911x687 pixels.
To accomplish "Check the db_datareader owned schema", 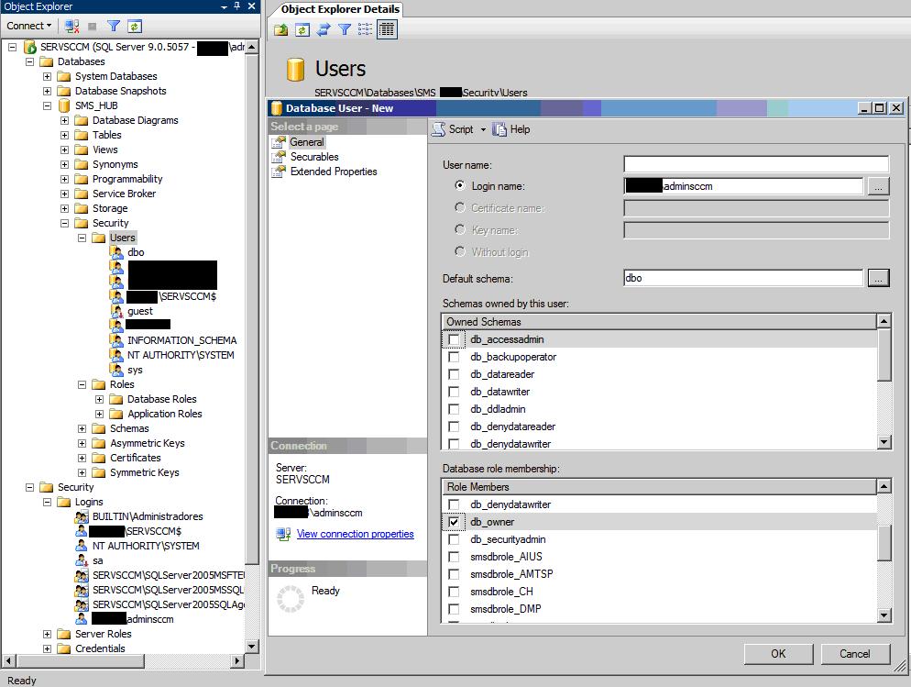I will tap(454, 374).
